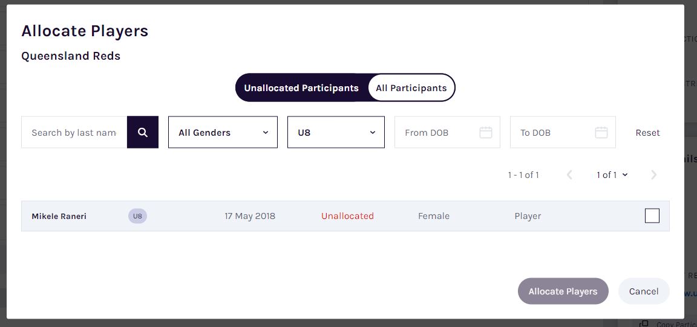Click the chevron in U8 age dropdown
This screenshot has height=327, width=697.
373,132
